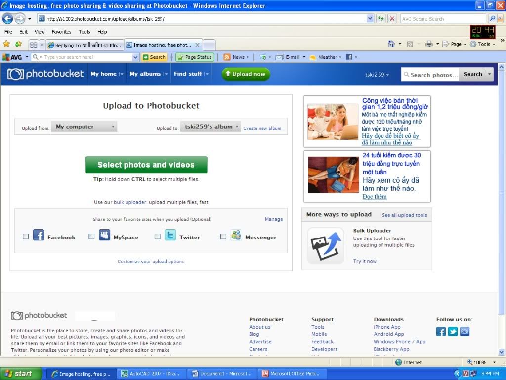
Task: Click the Twitter share icon in upload options
Action: pyautogui.click(x=170, y=235)
